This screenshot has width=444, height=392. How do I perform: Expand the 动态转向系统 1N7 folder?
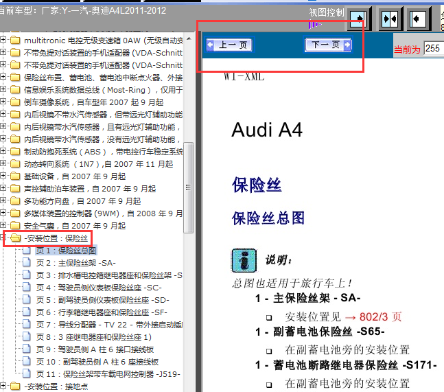3,163
